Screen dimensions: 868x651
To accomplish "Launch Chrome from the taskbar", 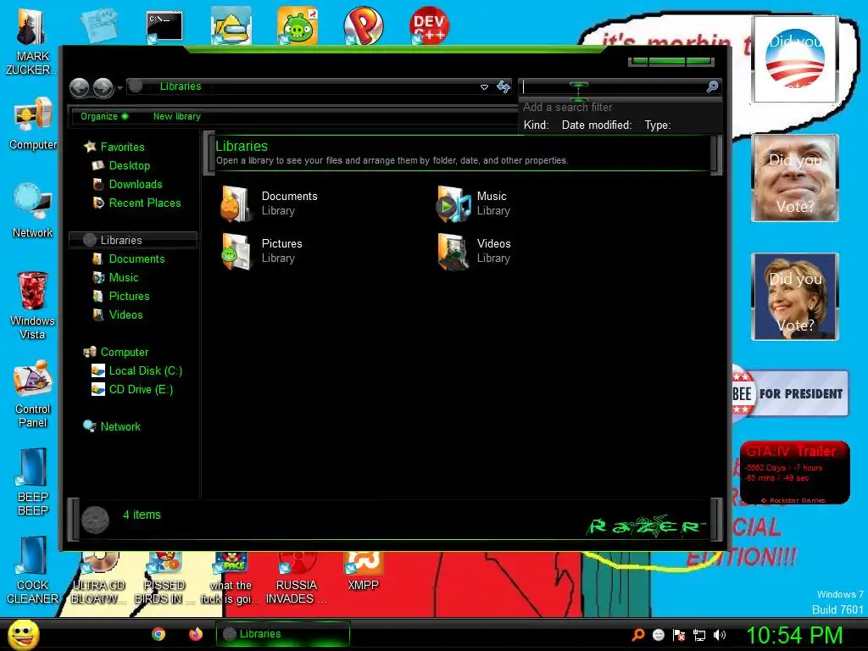I will 159,634.
